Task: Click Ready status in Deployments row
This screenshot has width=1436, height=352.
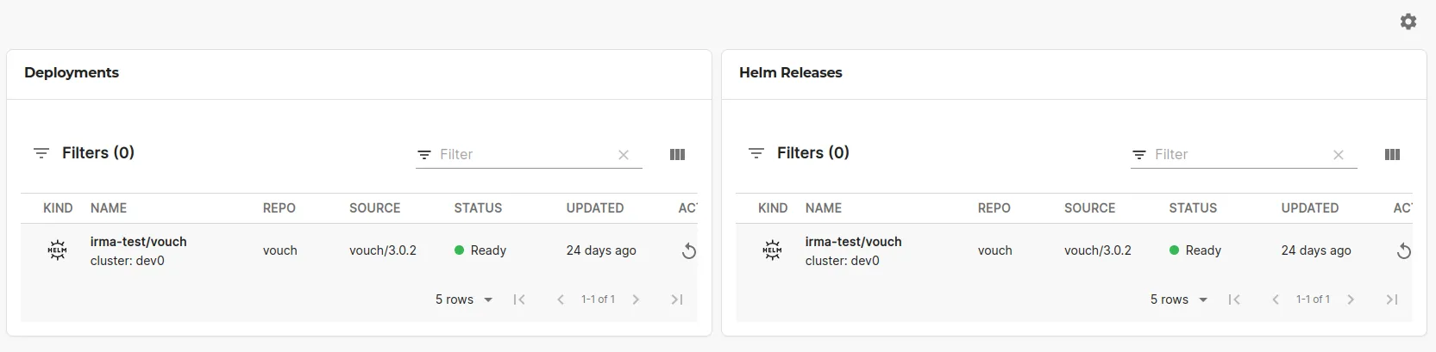Action: pos(480,250)
